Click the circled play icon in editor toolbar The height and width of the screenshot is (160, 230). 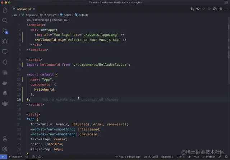[215, 9]
